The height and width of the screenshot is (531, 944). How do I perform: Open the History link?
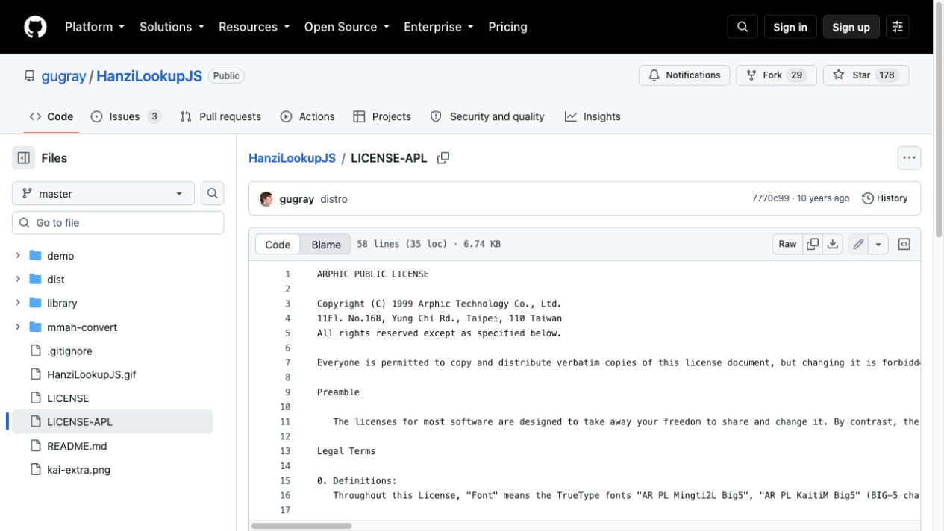(x=885, y=198)
